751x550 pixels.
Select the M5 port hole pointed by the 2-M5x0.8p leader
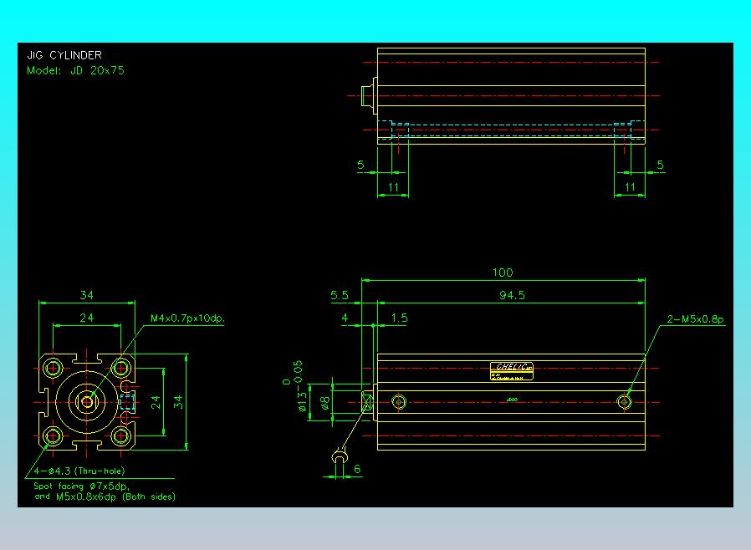click(624, 401)
